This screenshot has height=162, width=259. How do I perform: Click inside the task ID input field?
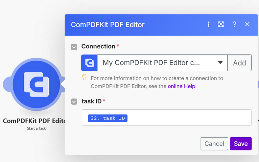click(167, 118)
